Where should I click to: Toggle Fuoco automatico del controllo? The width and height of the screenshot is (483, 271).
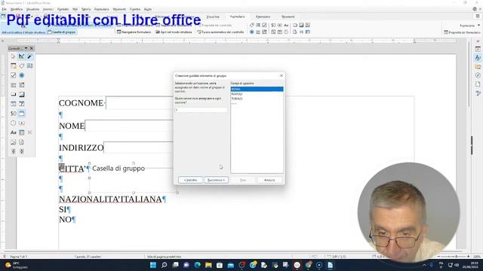pos(220,32)
